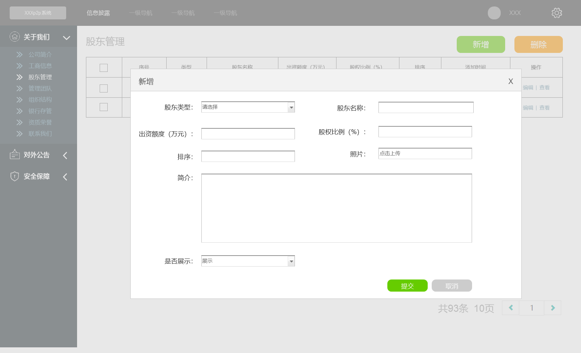581x353 pixels.
Task: Open the 信息披露 top navigation tab
Action: [x=98, y=13]
